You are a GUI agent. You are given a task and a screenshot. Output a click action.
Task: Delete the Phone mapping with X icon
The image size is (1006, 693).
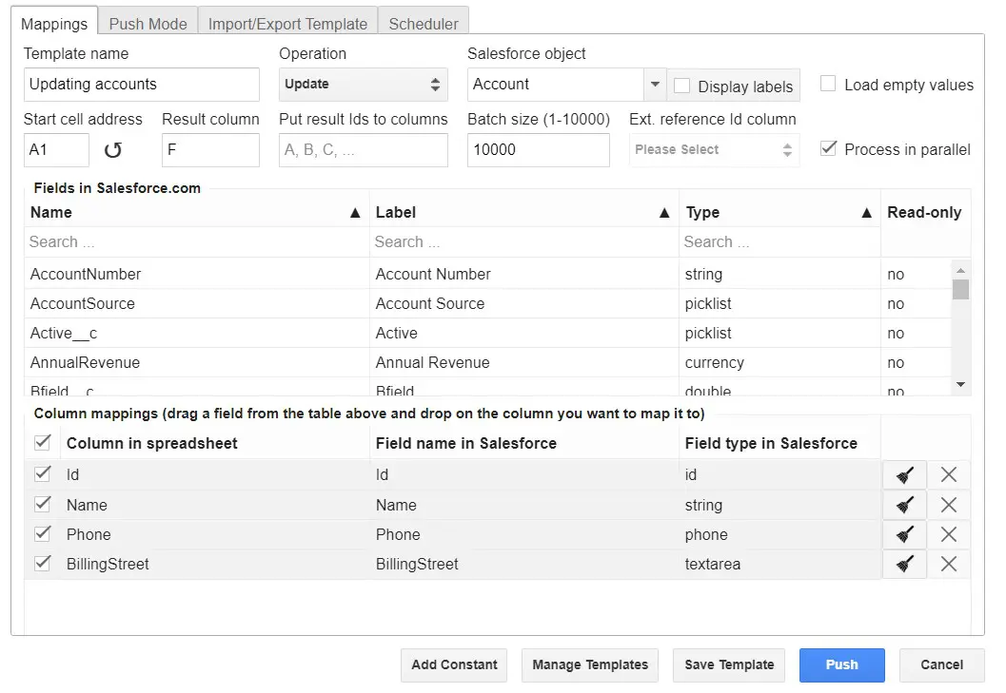click(x=948, y=534)
